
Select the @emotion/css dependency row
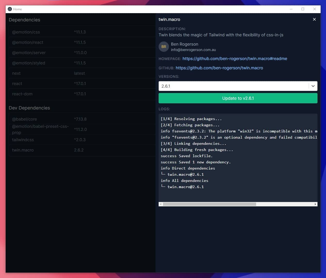point(82,32)
